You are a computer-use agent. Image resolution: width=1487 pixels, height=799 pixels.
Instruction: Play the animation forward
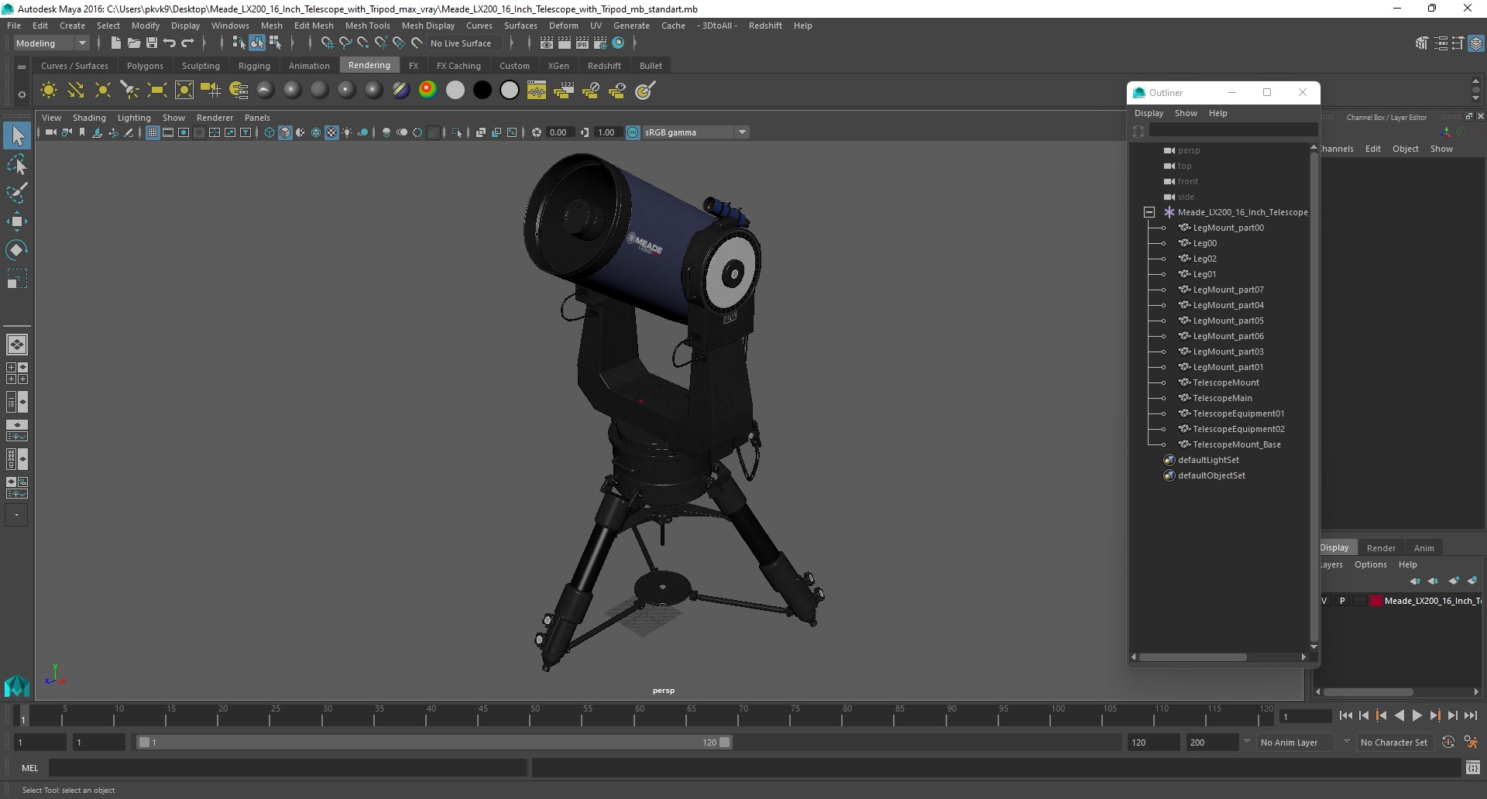pyautogui.click(x=1417, y=716)
